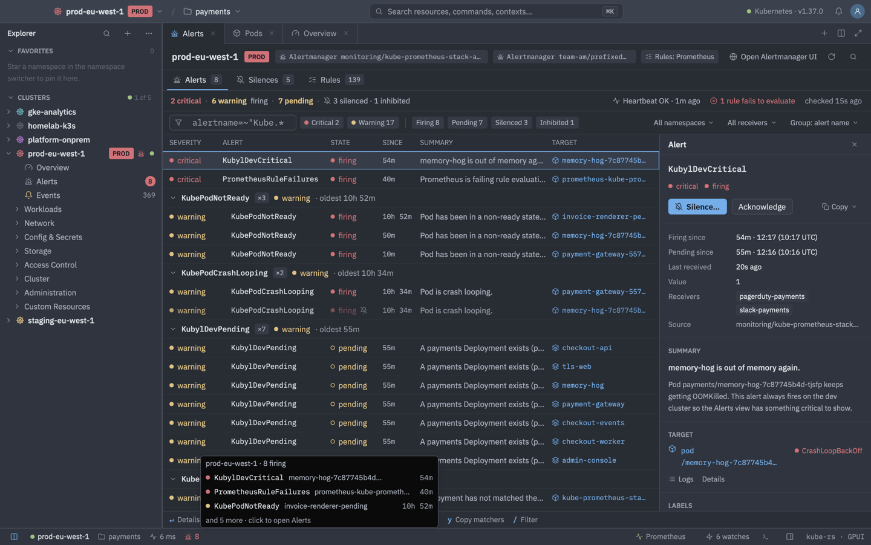Switch to the Overview tab
The image size is (871, 545).
coord(320,33)
